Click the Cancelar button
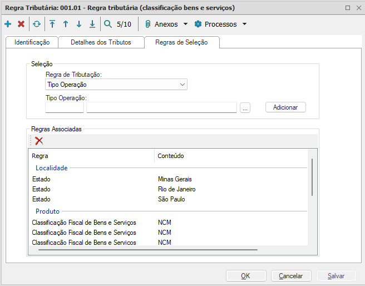The height and width of the screenshot is (286, 365). click(290, 275)
